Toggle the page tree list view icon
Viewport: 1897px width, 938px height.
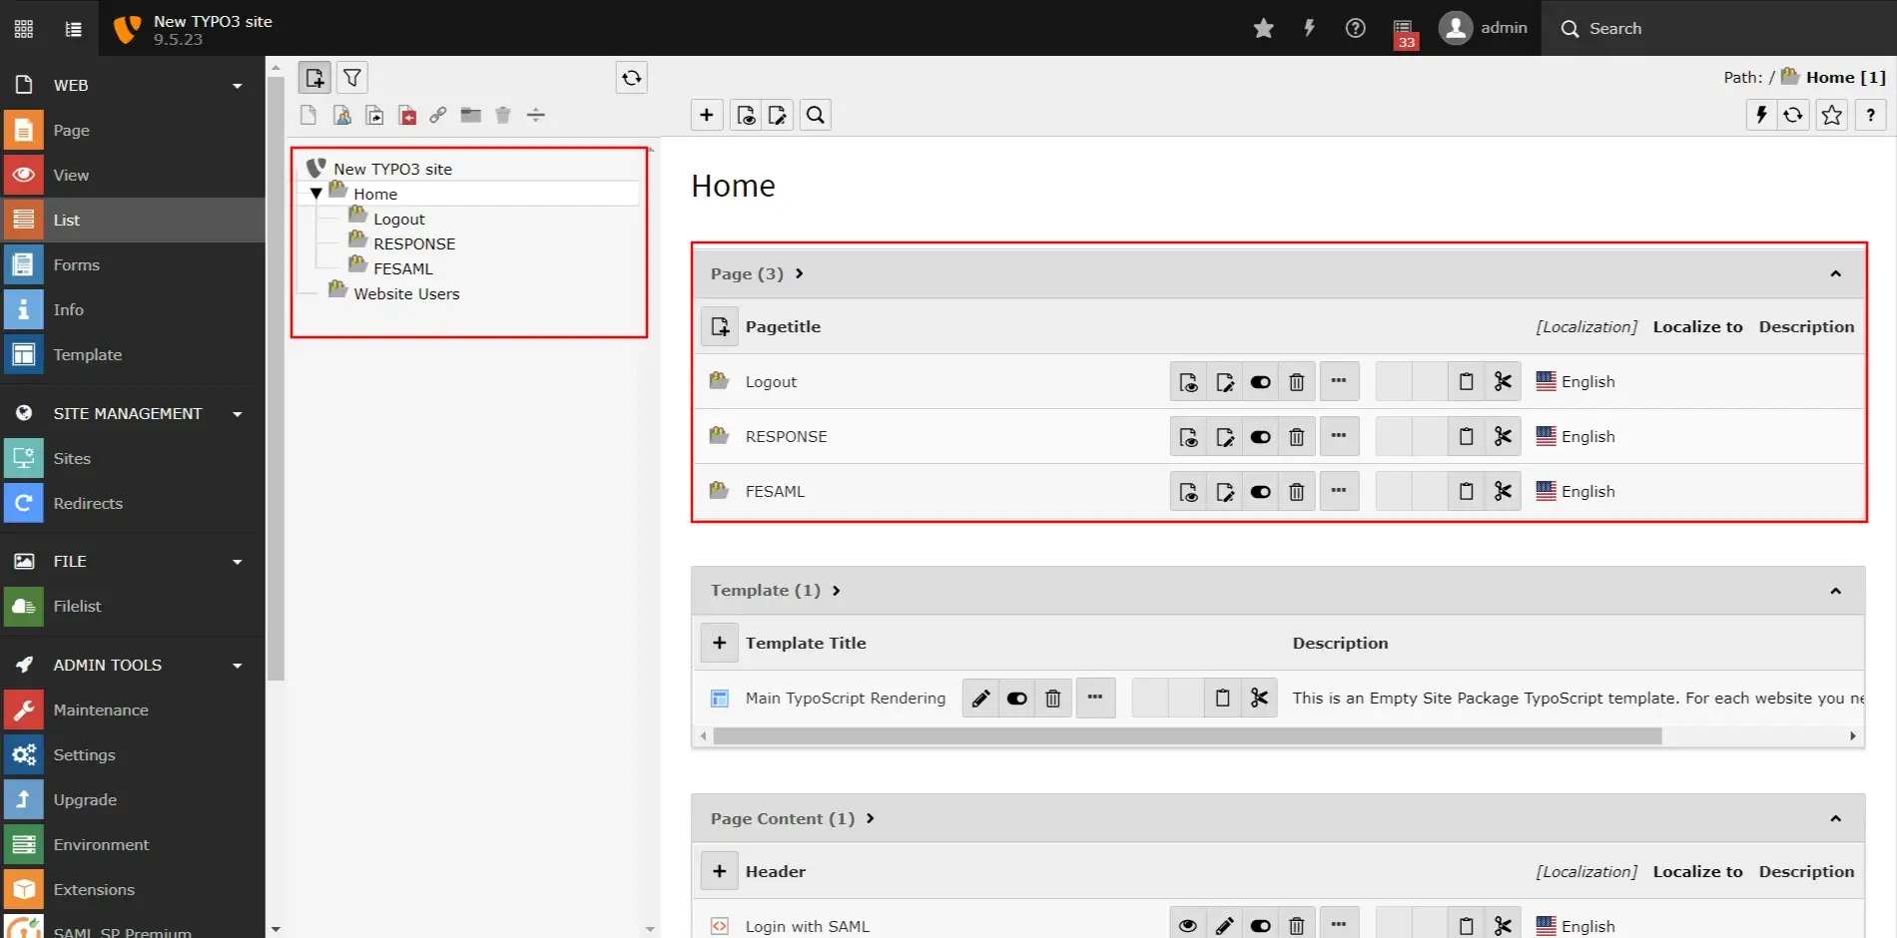pos(73,28)
